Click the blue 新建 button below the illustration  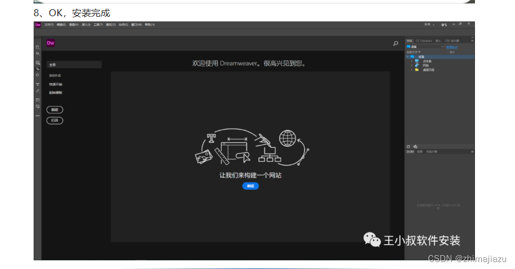pyautogui.click(x=251, y=186)
